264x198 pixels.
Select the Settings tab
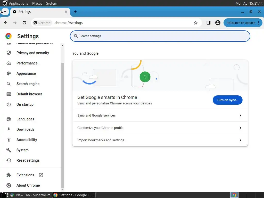40,12
